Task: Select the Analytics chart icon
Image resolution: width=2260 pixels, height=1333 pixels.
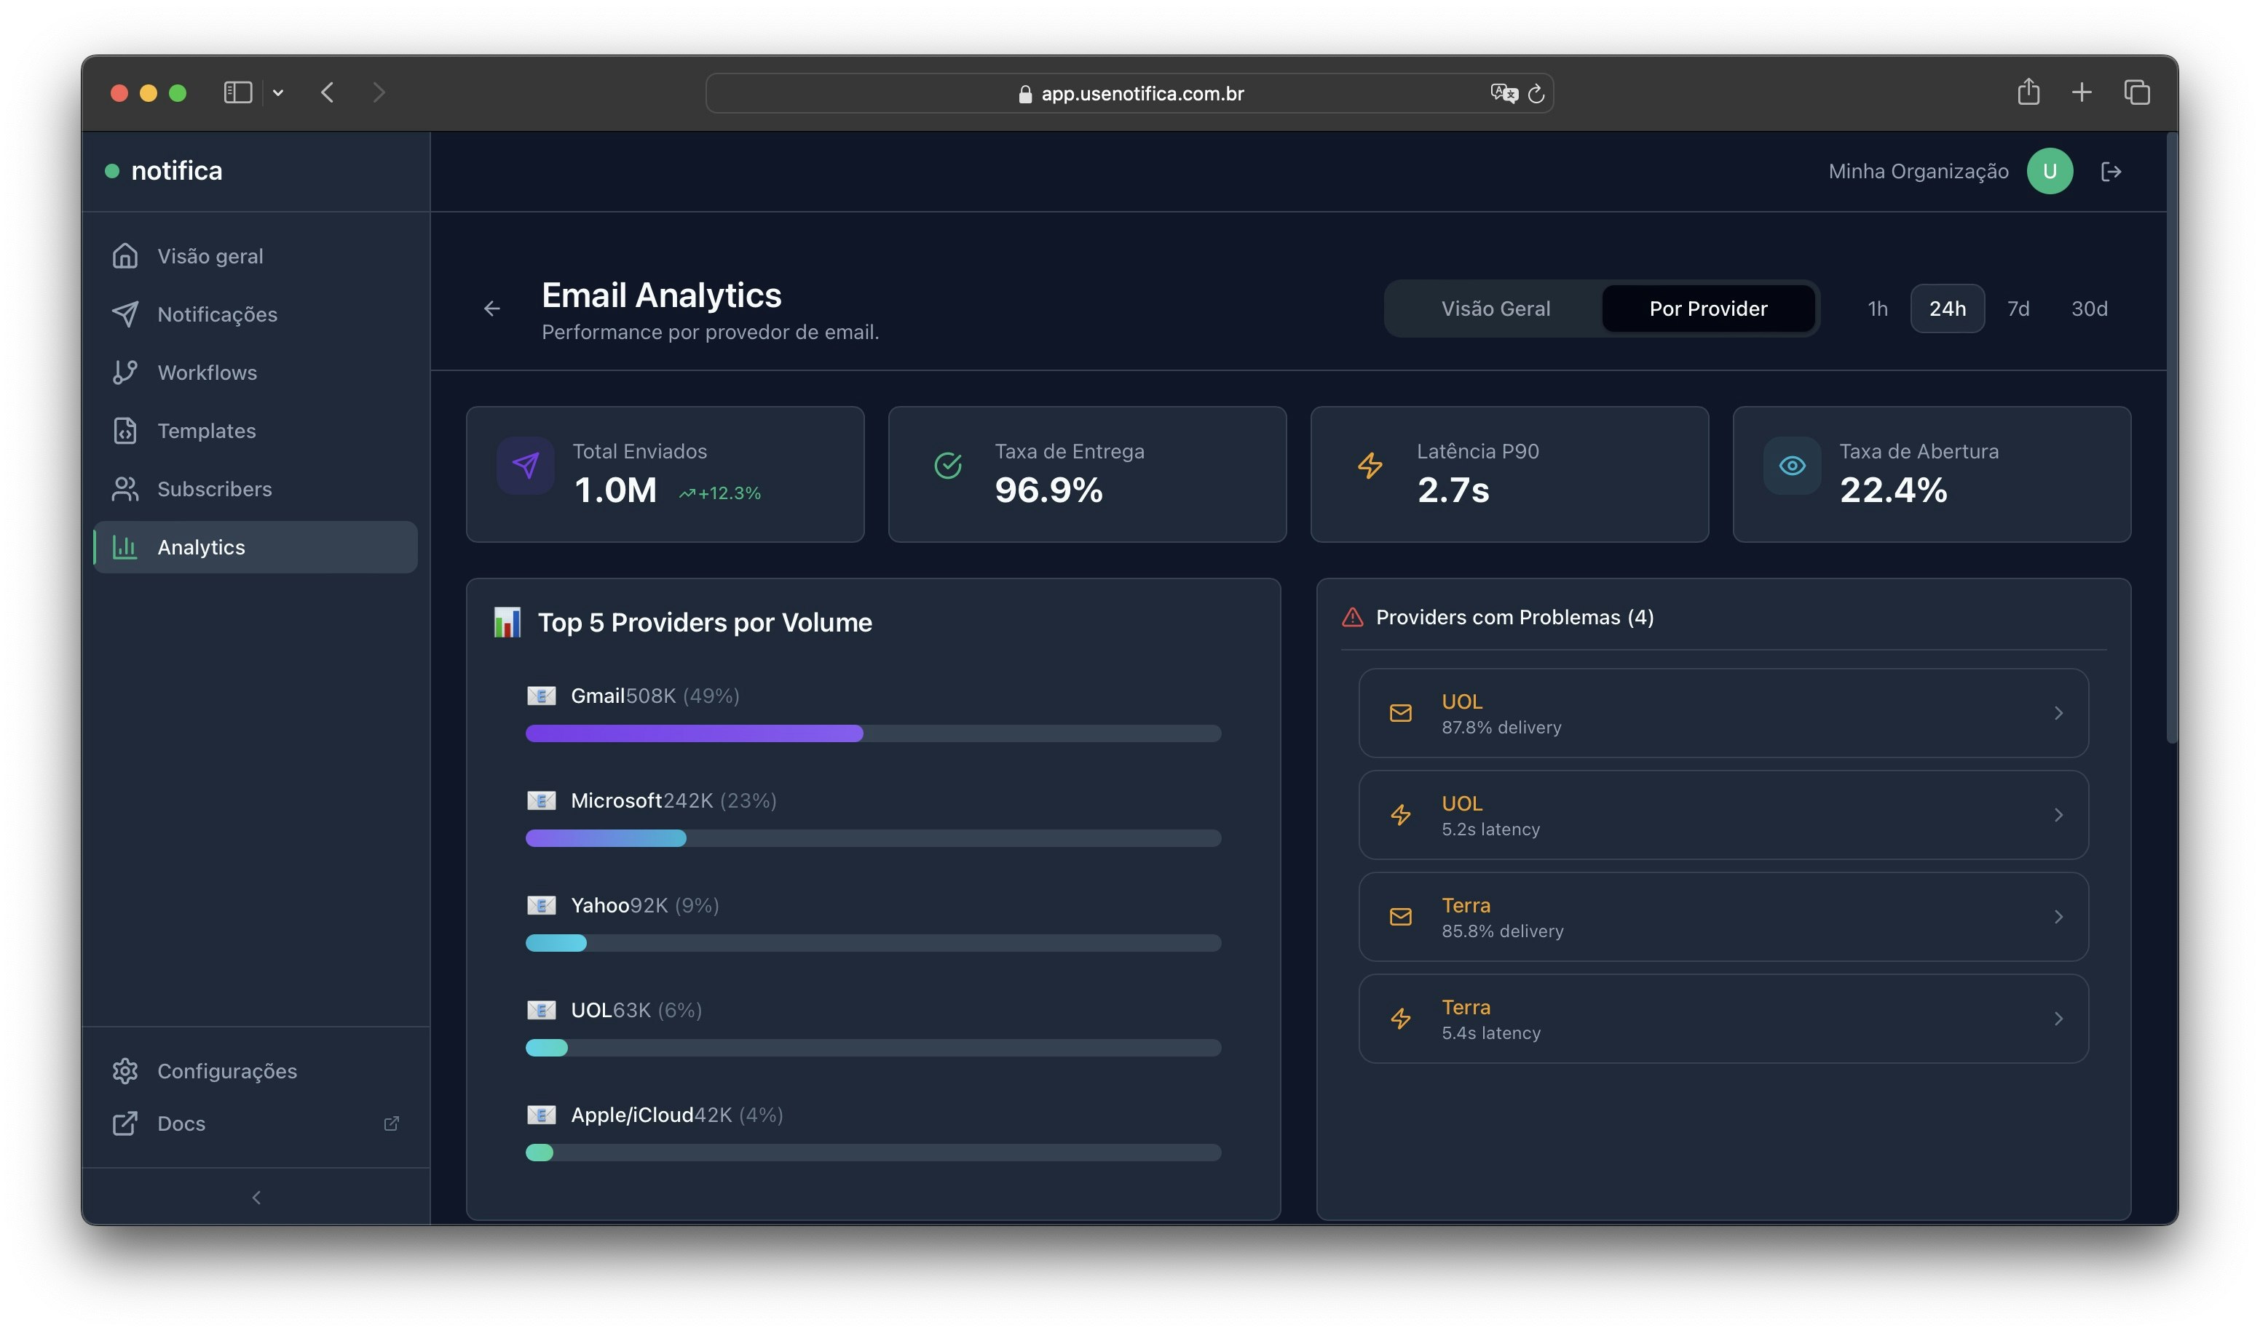Action: point(126,547)
